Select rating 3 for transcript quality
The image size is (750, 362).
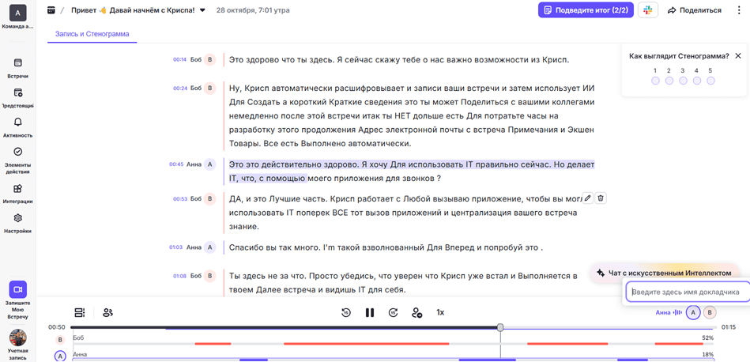(683, 81)
